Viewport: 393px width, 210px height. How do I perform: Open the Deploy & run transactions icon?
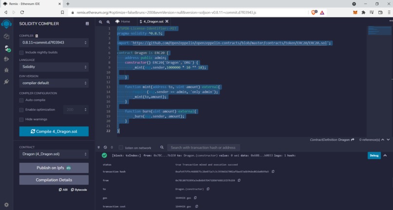6,59
